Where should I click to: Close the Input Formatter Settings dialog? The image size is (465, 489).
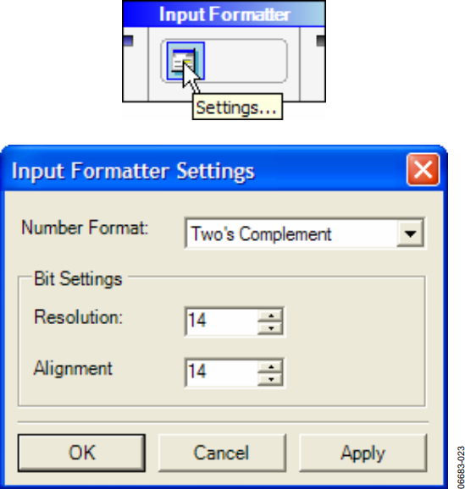[423, 170]
